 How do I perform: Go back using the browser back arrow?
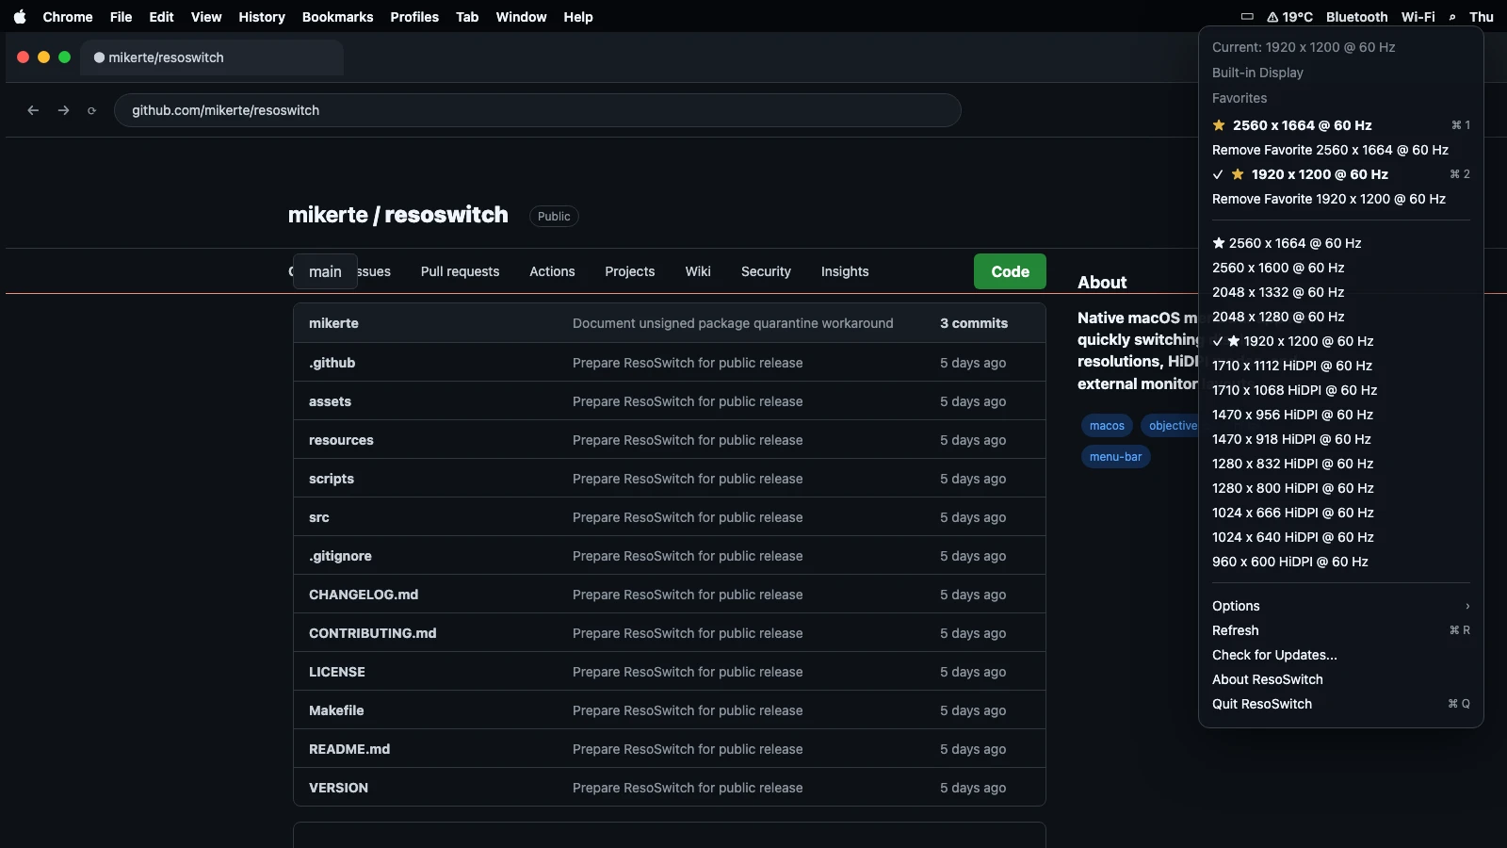point(33,110)
